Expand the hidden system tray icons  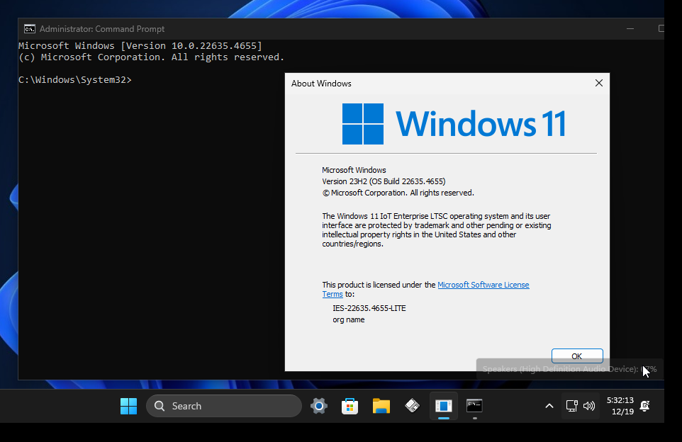[x=549, y=406]
